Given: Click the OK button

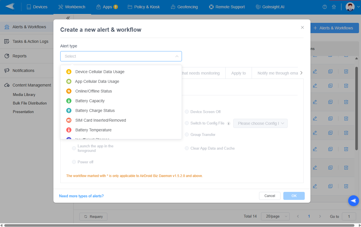Looking at the screenshot, I should tap(294, 196).
